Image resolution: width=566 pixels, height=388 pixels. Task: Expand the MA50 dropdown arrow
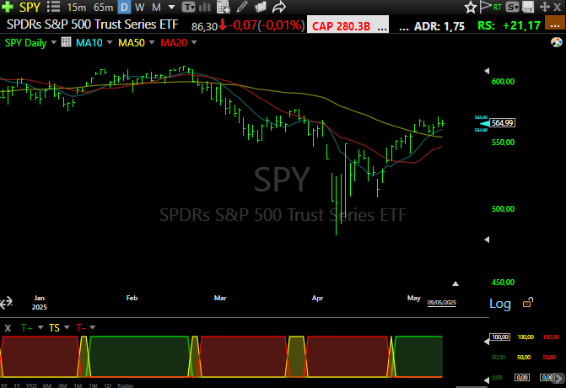point(152,42)
